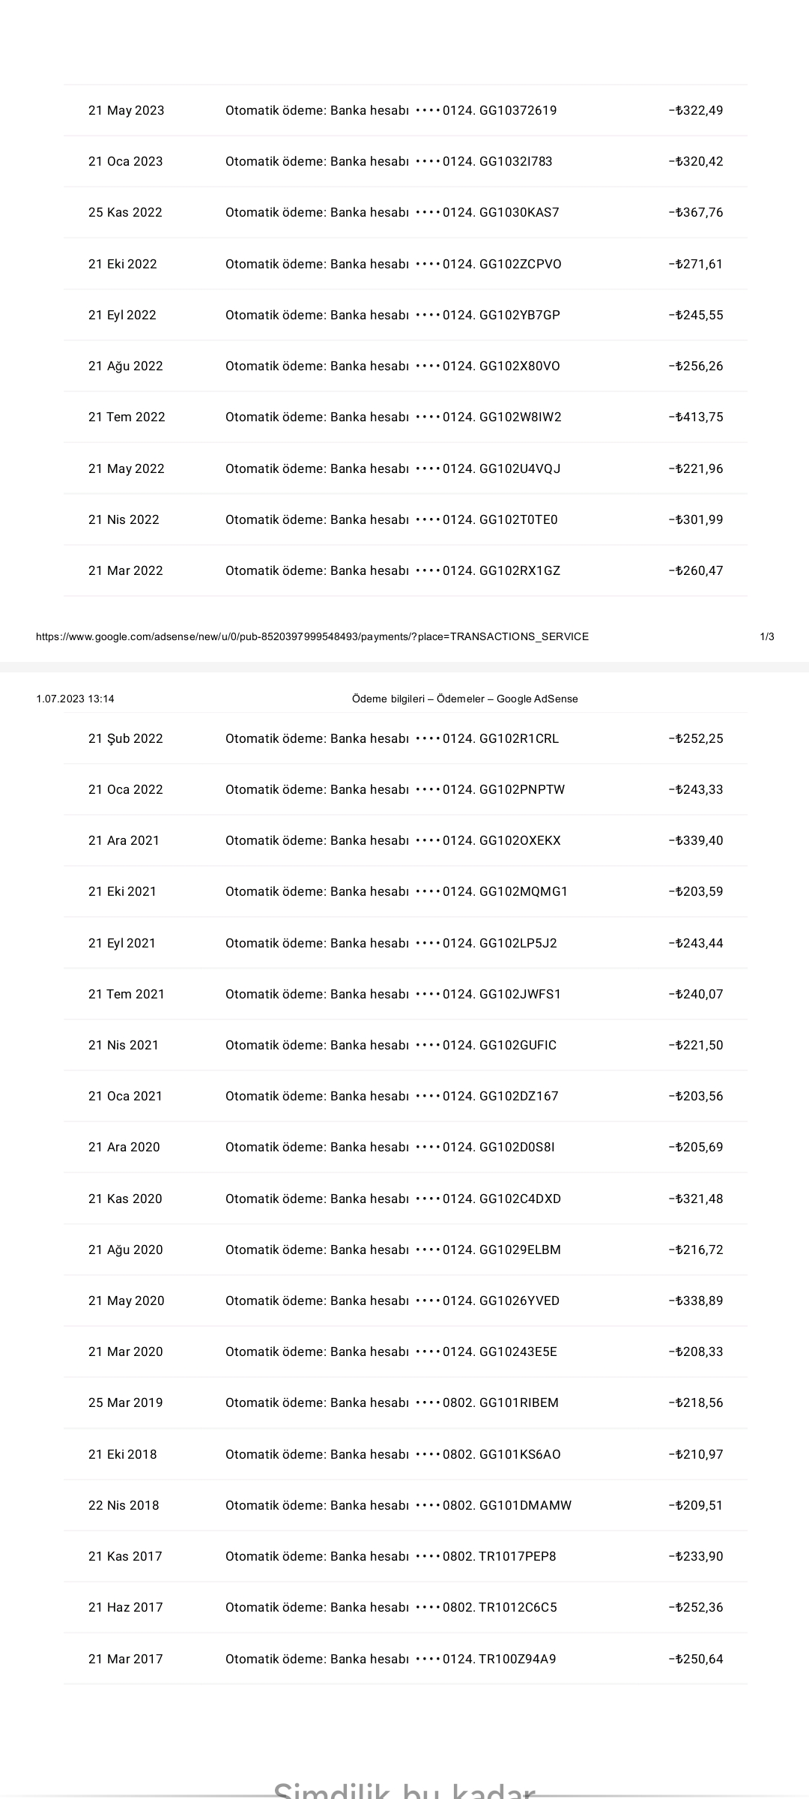Click the 21 Haz 2017 ₺252,36 amount

pyautogui.click(x=696, y=1607)
